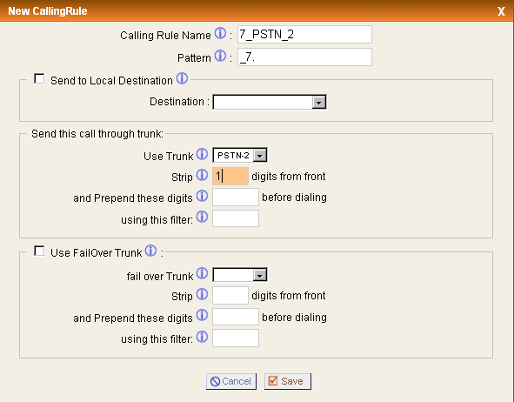This screenshot has height=402, width=514.
Task: Focus the Calling Rule Name field
Action: [x=305, y=35]
